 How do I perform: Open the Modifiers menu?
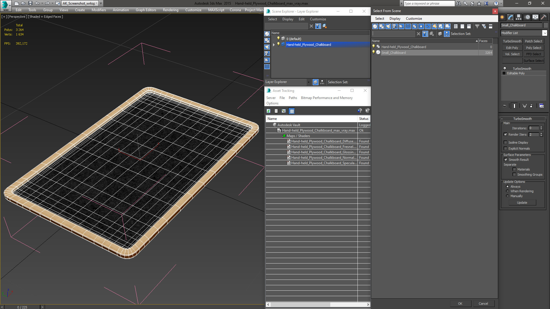tap(99, 10)
